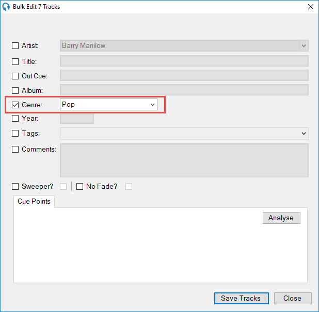
Task: Click the headphones app icon in title bar
Action: (6, 7)
